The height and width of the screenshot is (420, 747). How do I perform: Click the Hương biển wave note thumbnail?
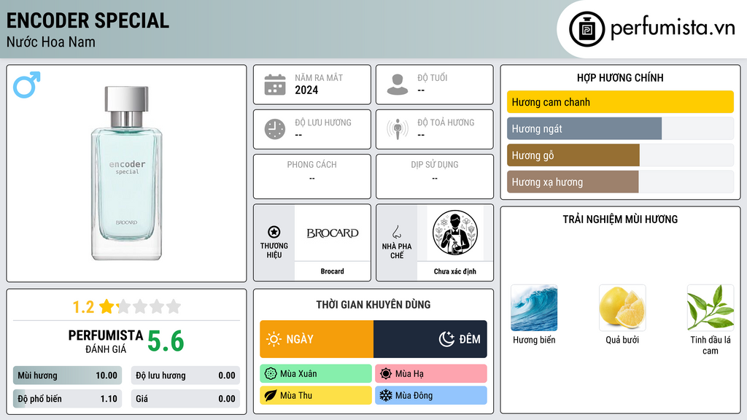coord(534,308)
